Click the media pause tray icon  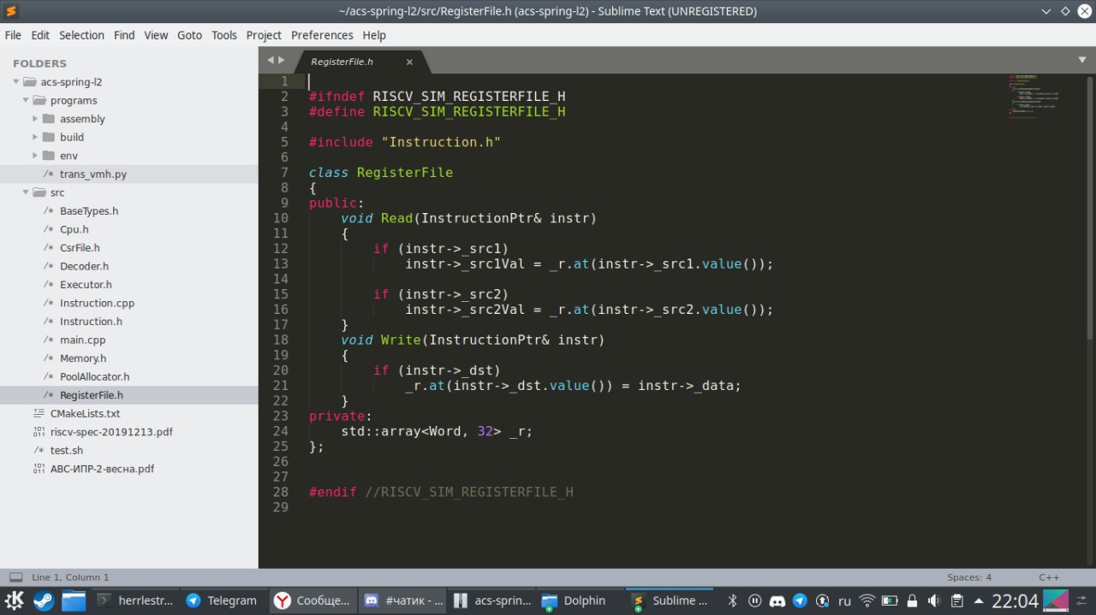click(754, 600)
